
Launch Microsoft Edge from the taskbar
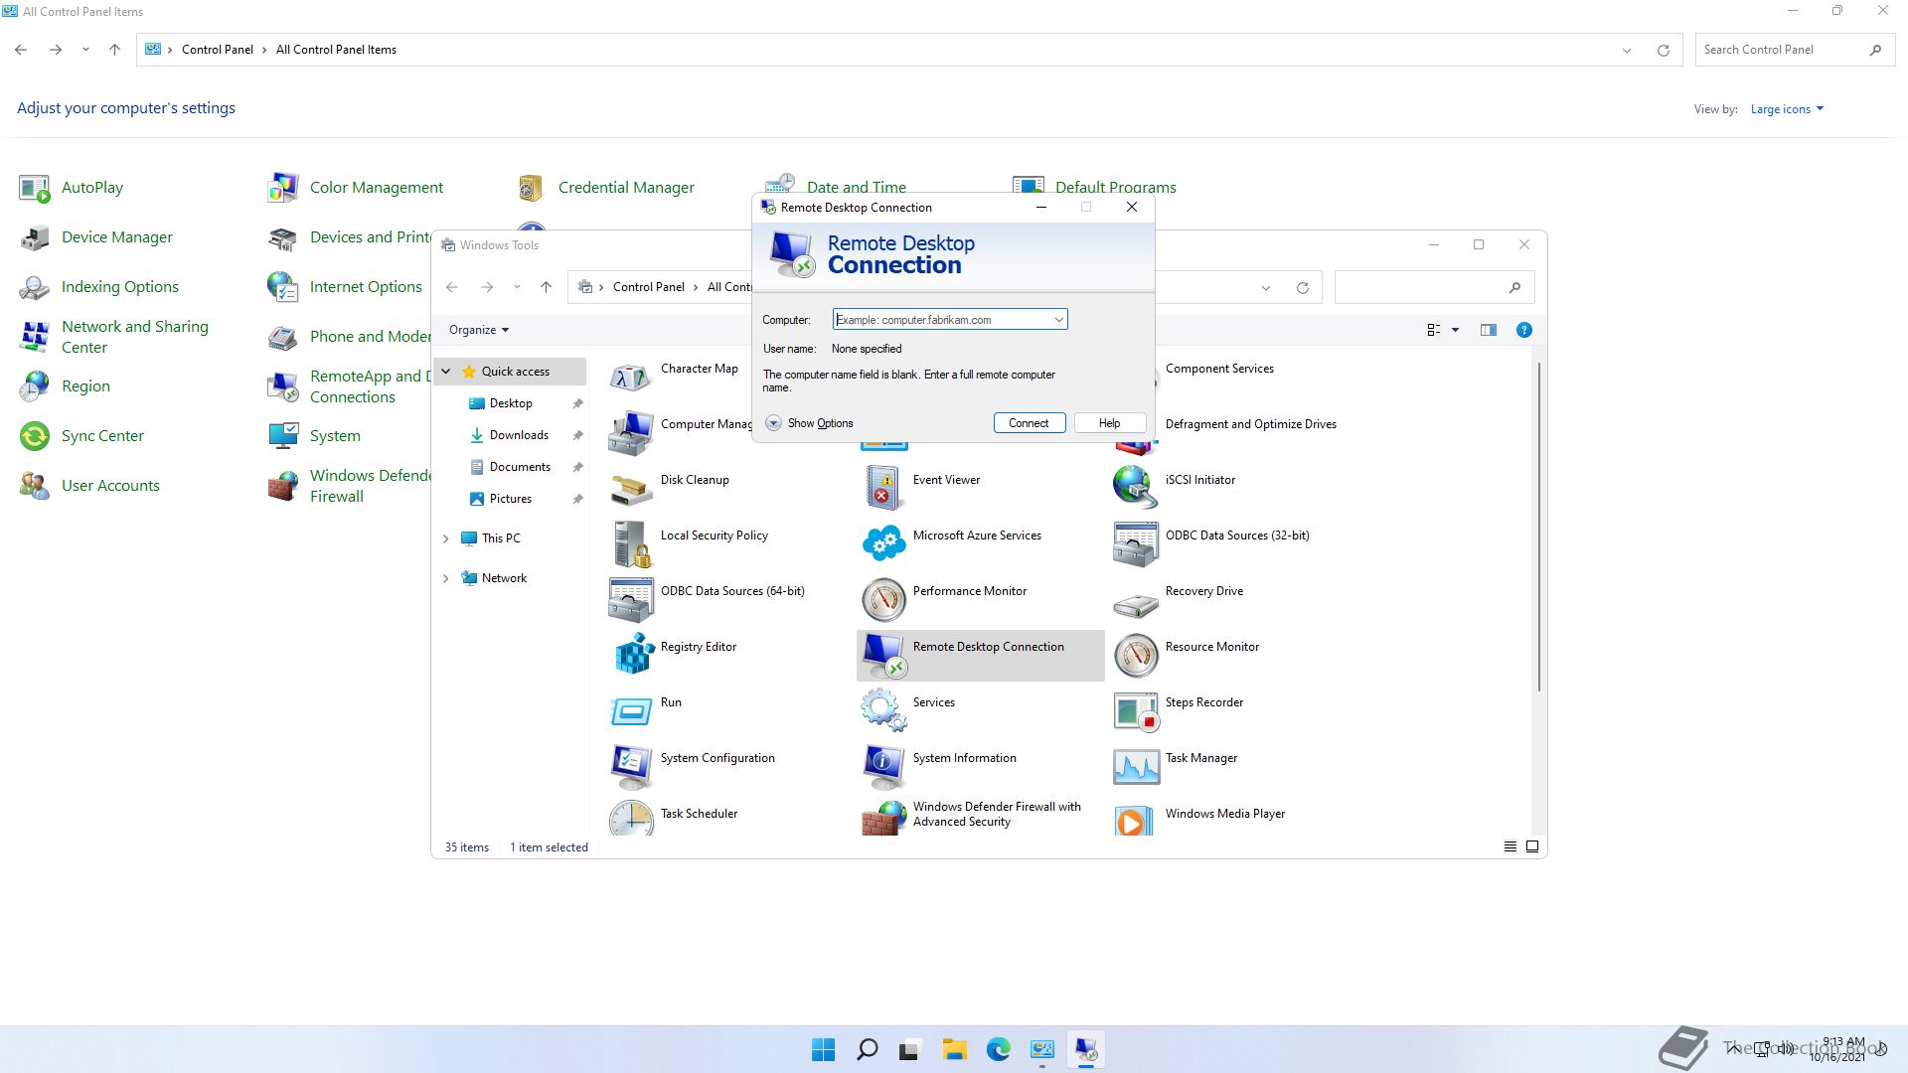[998, 1050]
